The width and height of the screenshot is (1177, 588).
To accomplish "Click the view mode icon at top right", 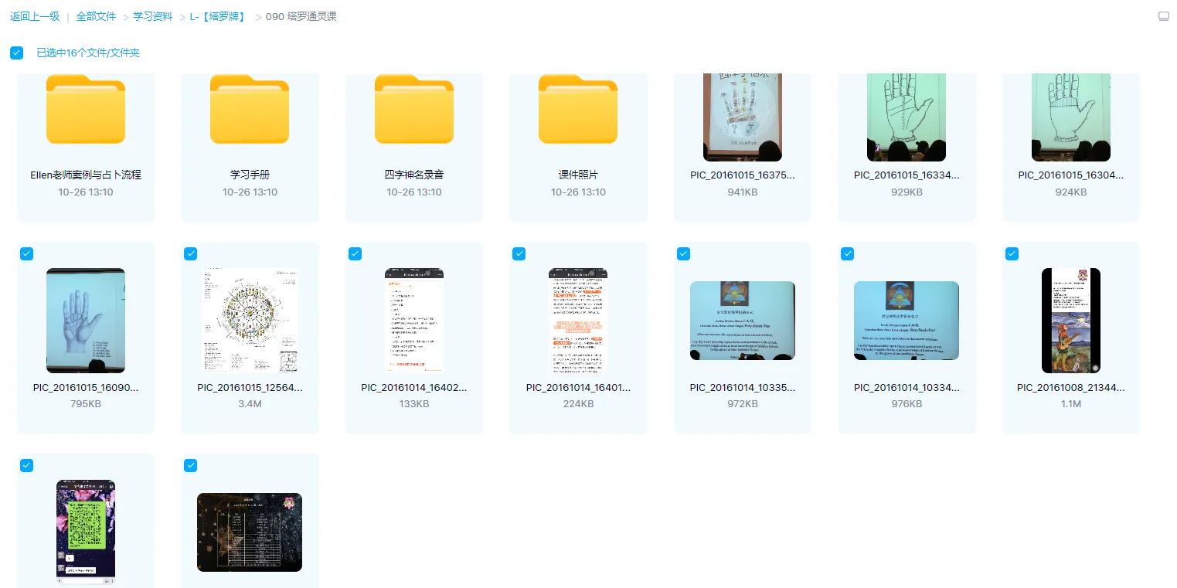I will 1163,16.
